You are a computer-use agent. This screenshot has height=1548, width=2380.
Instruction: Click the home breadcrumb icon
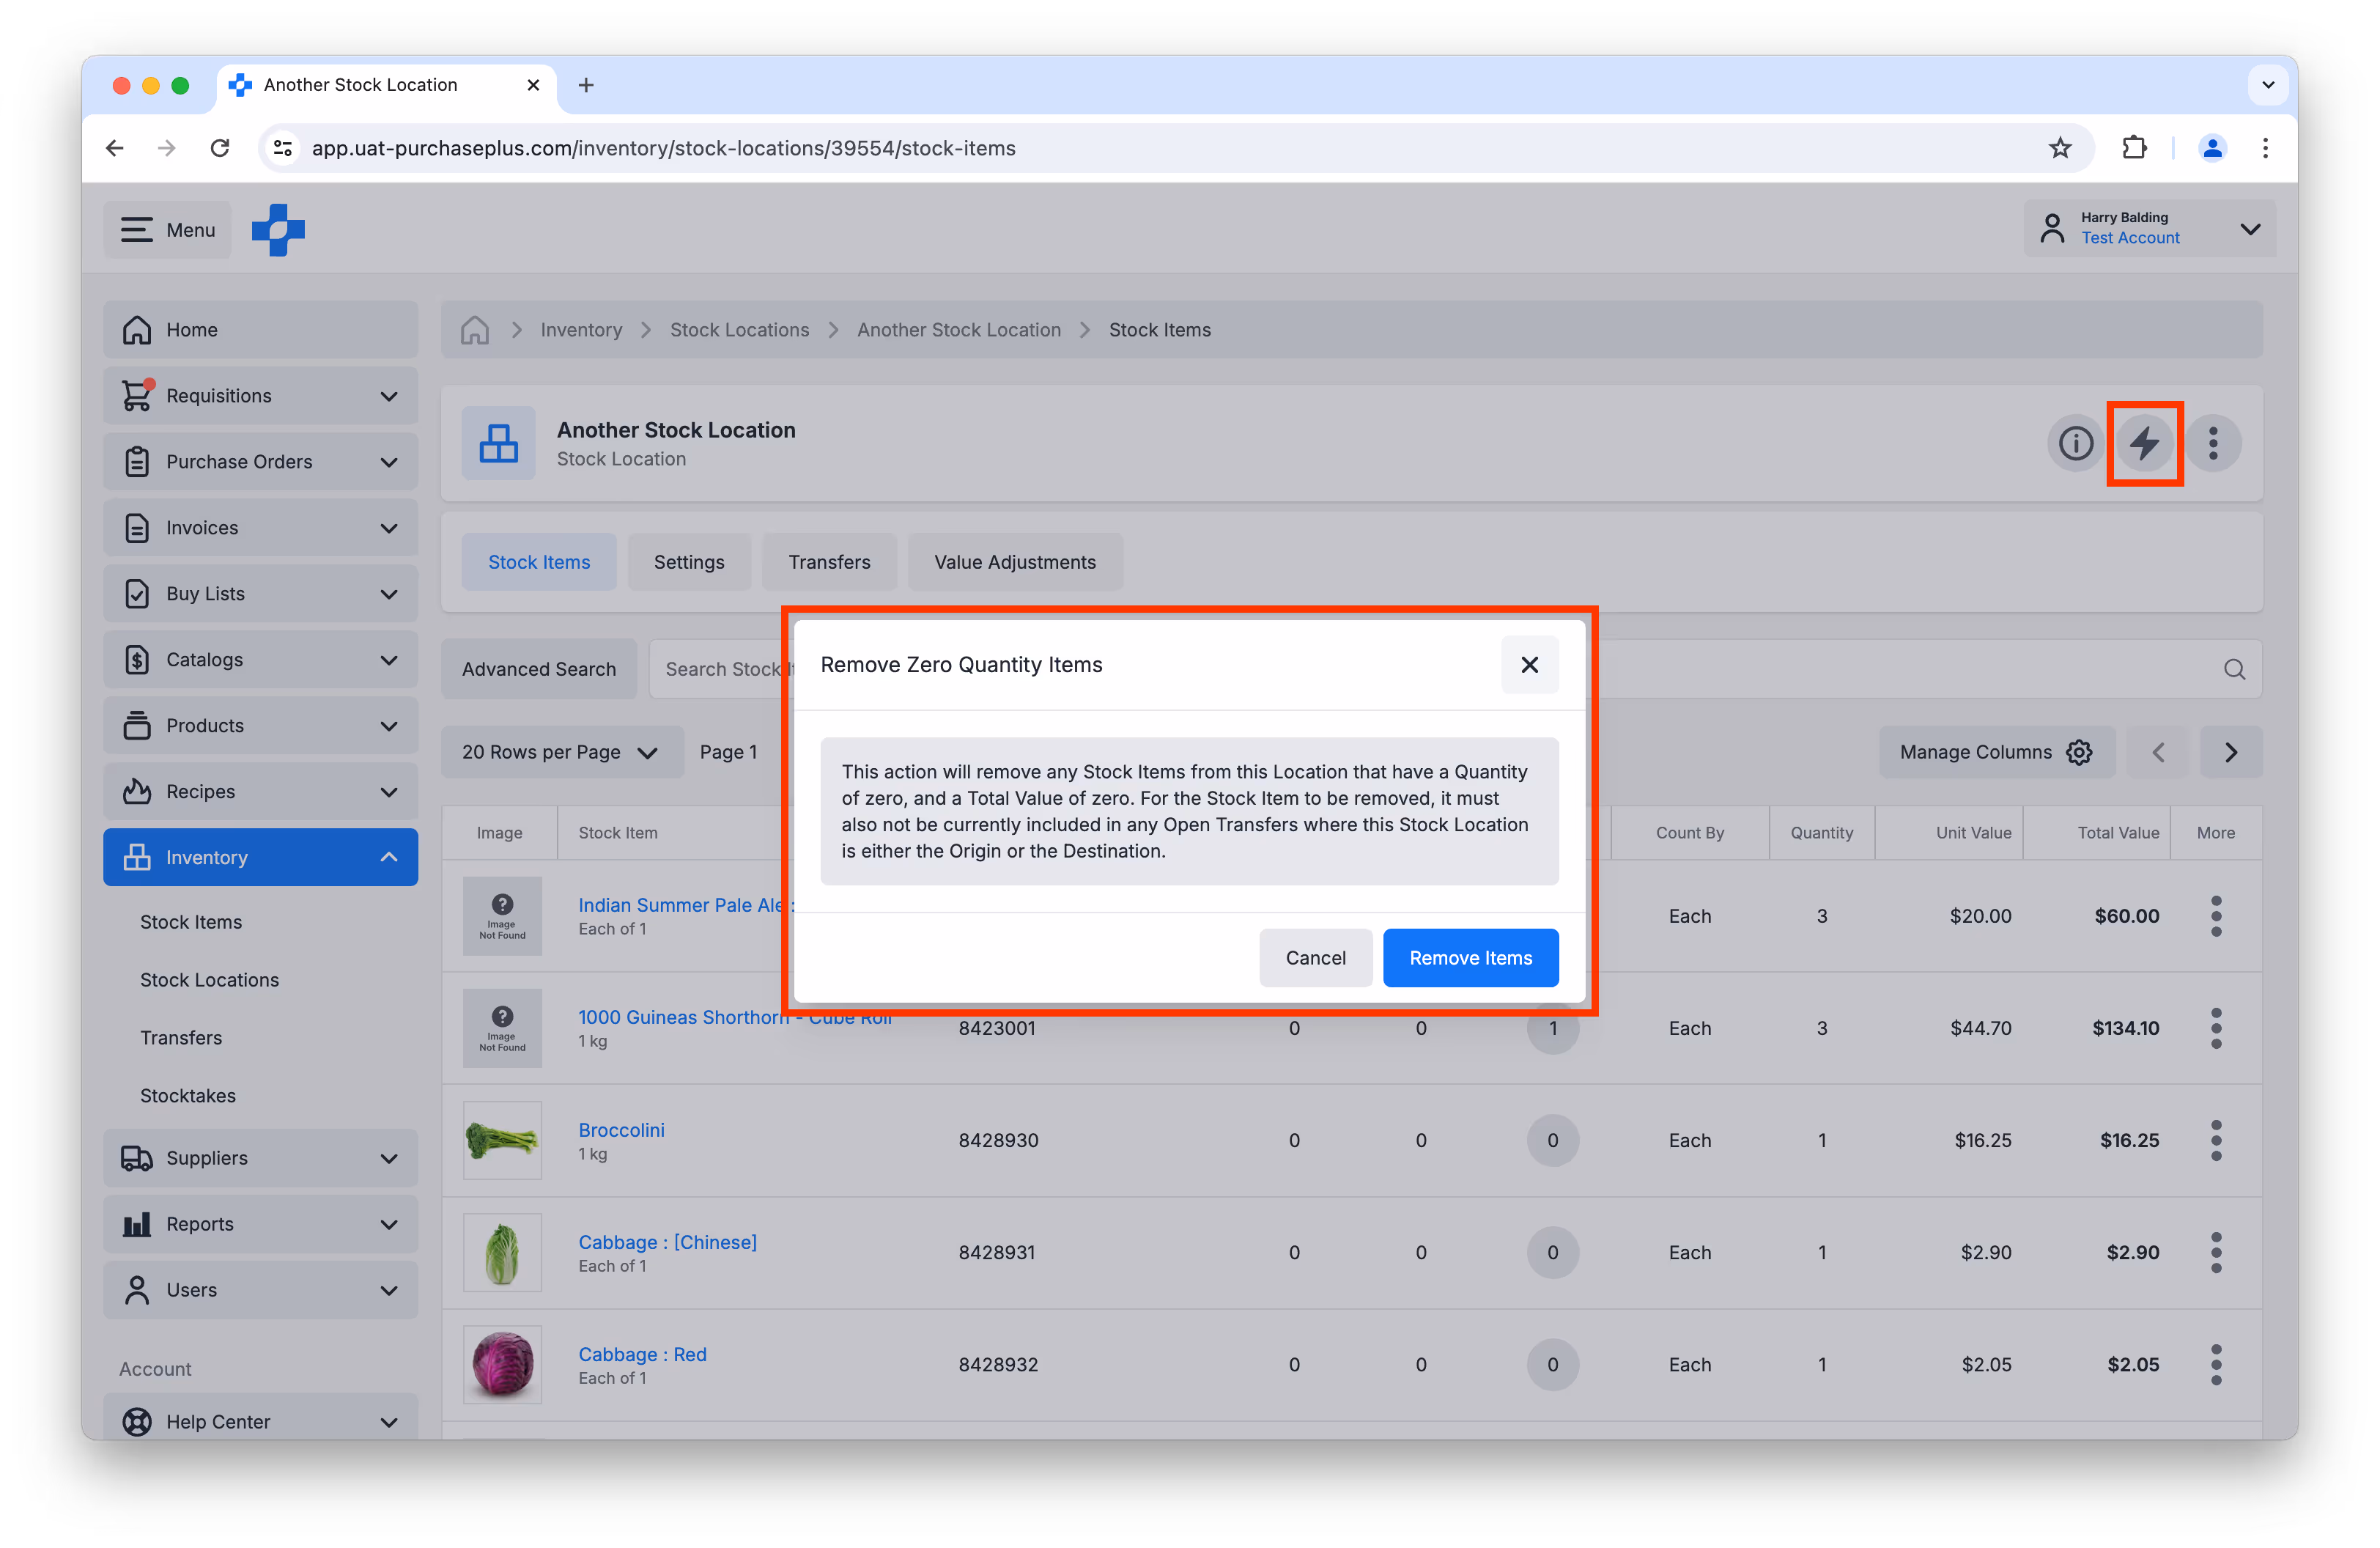pos(475,330)
